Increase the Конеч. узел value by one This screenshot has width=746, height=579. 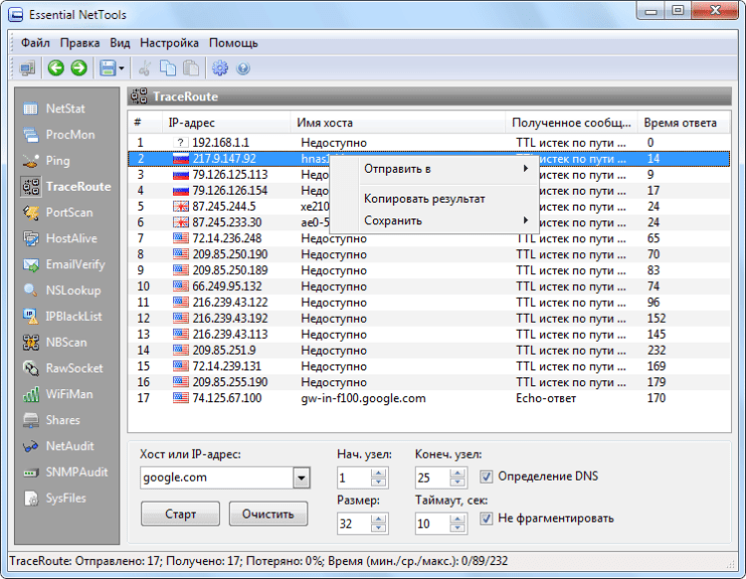[458, 473]
